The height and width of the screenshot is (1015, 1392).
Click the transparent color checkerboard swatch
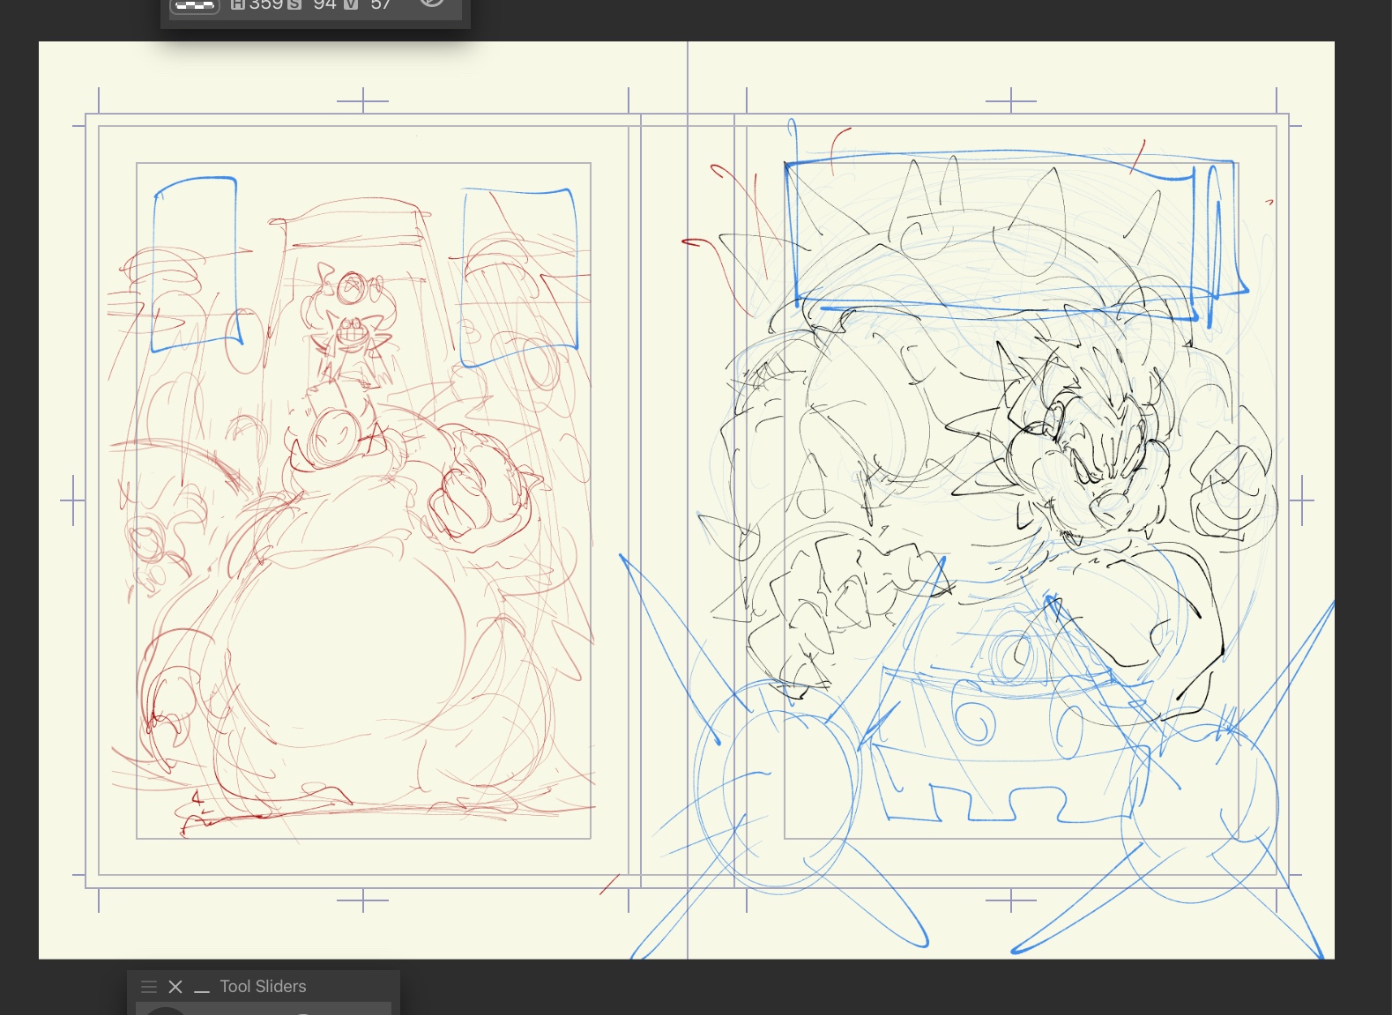pos(194,5)
